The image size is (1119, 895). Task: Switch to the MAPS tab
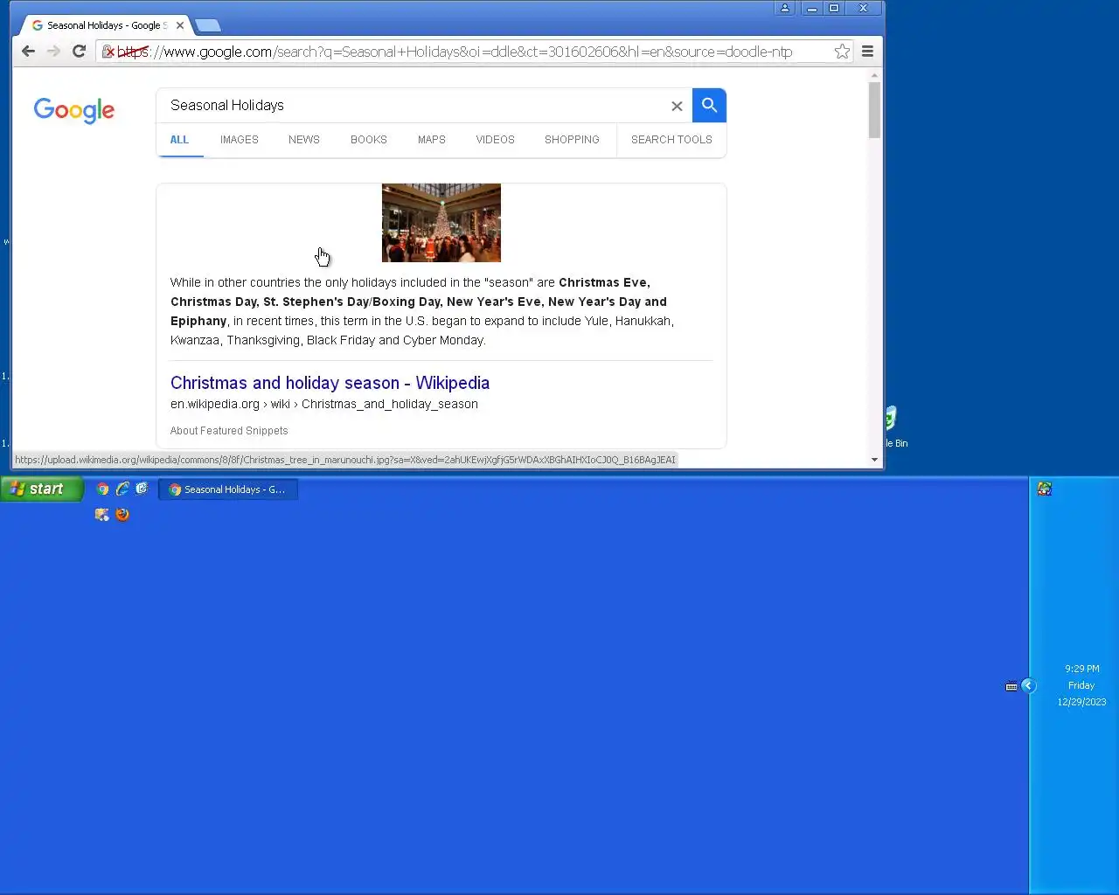pyautogui.click(x=432, y=140)
